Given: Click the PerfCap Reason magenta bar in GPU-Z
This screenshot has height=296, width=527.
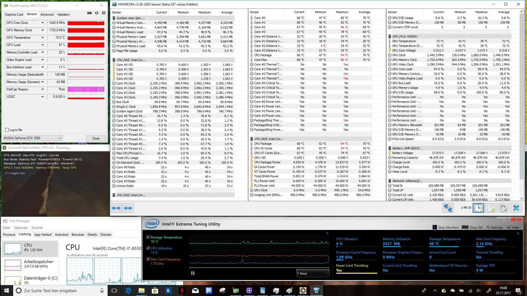Looking at the screenshot, I should point(86,89).
